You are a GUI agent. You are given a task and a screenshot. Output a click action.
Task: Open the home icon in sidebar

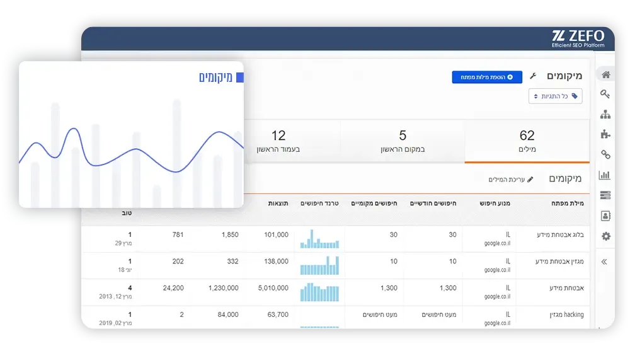605,74
